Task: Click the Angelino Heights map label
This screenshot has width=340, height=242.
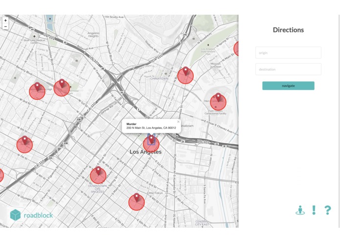Action: tap(93, 35)
